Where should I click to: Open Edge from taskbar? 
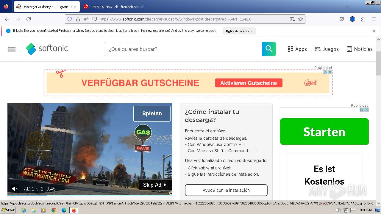coord(64,210)
